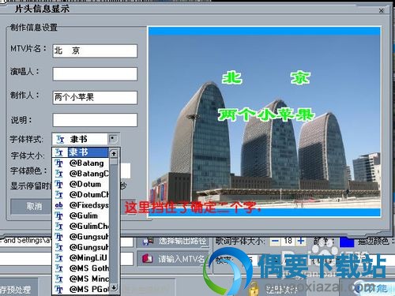Click the font list scroll-up arrow
395x296 pixels.
(x=114, y=153)
